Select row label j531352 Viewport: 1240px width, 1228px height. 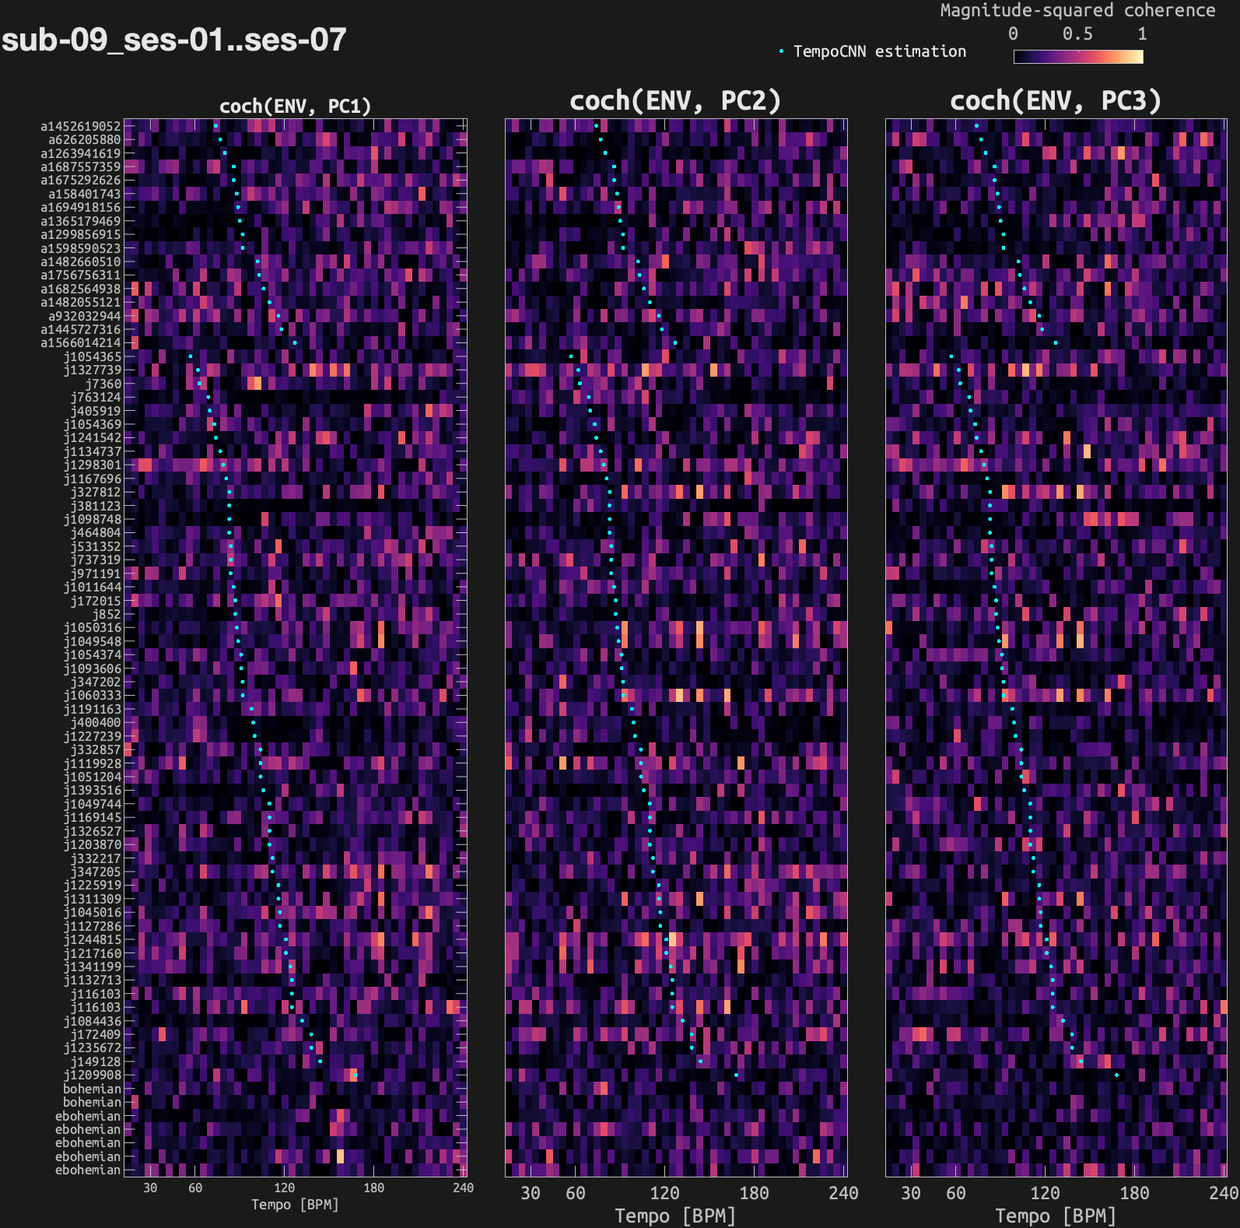coord(96,546)
